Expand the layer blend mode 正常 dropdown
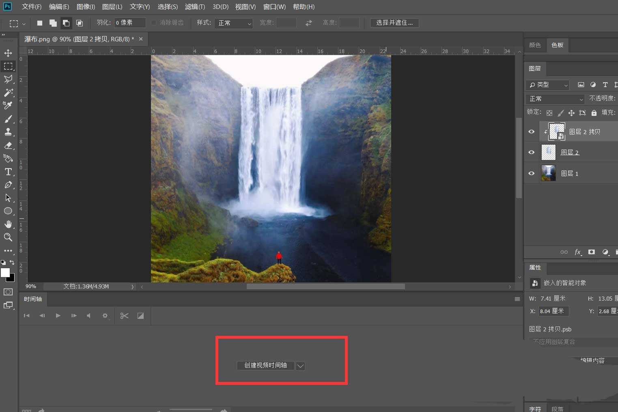618x412 pixels. click(x=555, y=99)
